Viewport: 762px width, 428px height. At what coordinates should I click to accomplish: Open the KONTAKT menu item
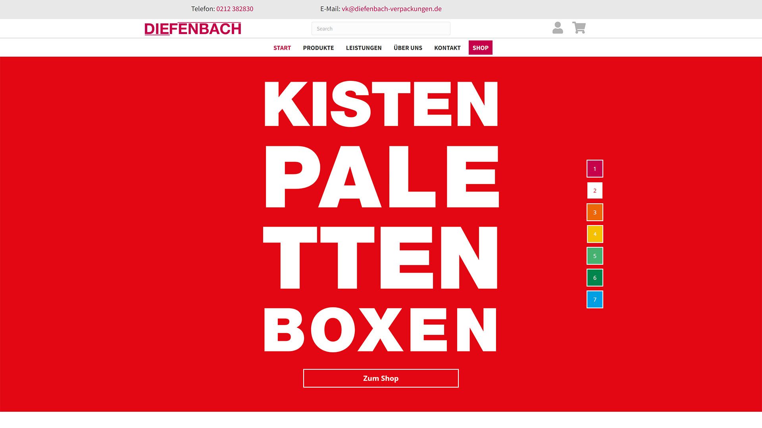click(447, 48)
